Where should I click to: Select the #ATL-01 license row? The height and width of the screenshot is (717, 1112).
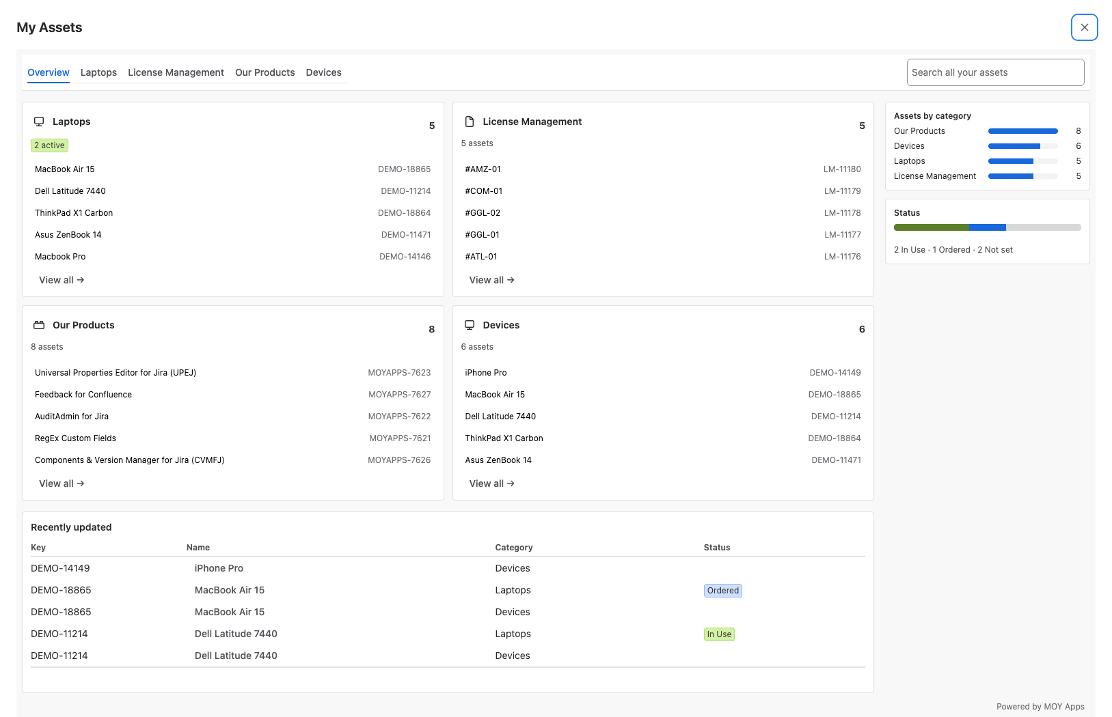[663, 257]
